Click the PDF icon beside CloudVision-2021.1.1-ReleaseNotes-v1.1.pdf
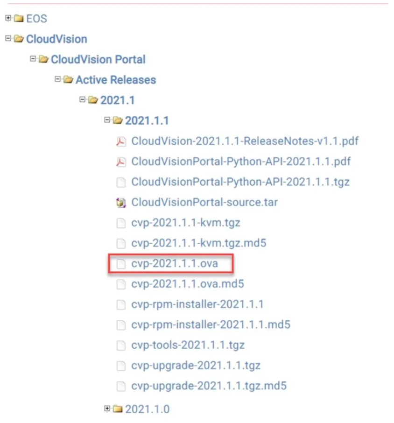This screenshot has height=423, width=394. [122, 141]
